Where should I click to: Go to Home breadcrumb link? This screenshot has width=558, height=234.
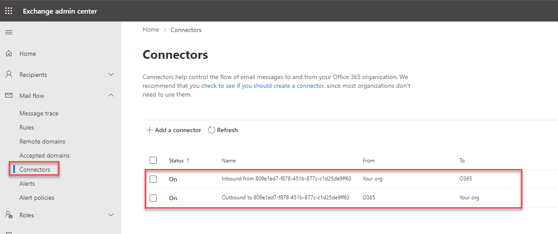click(x=151, y=30)
